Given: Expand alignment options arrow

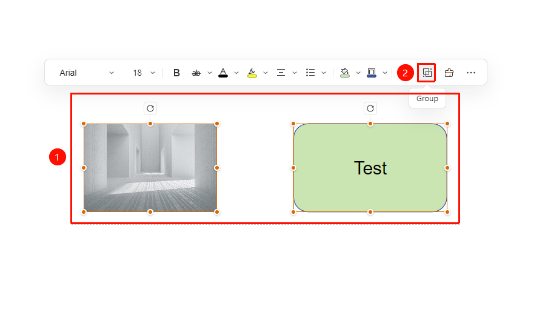Looking at the screenshot, I should [295, 73].
